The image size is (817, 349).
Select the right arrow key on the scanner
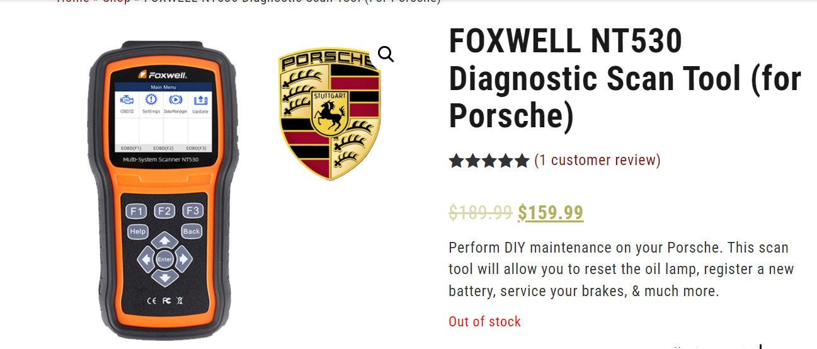pos(183,258)
